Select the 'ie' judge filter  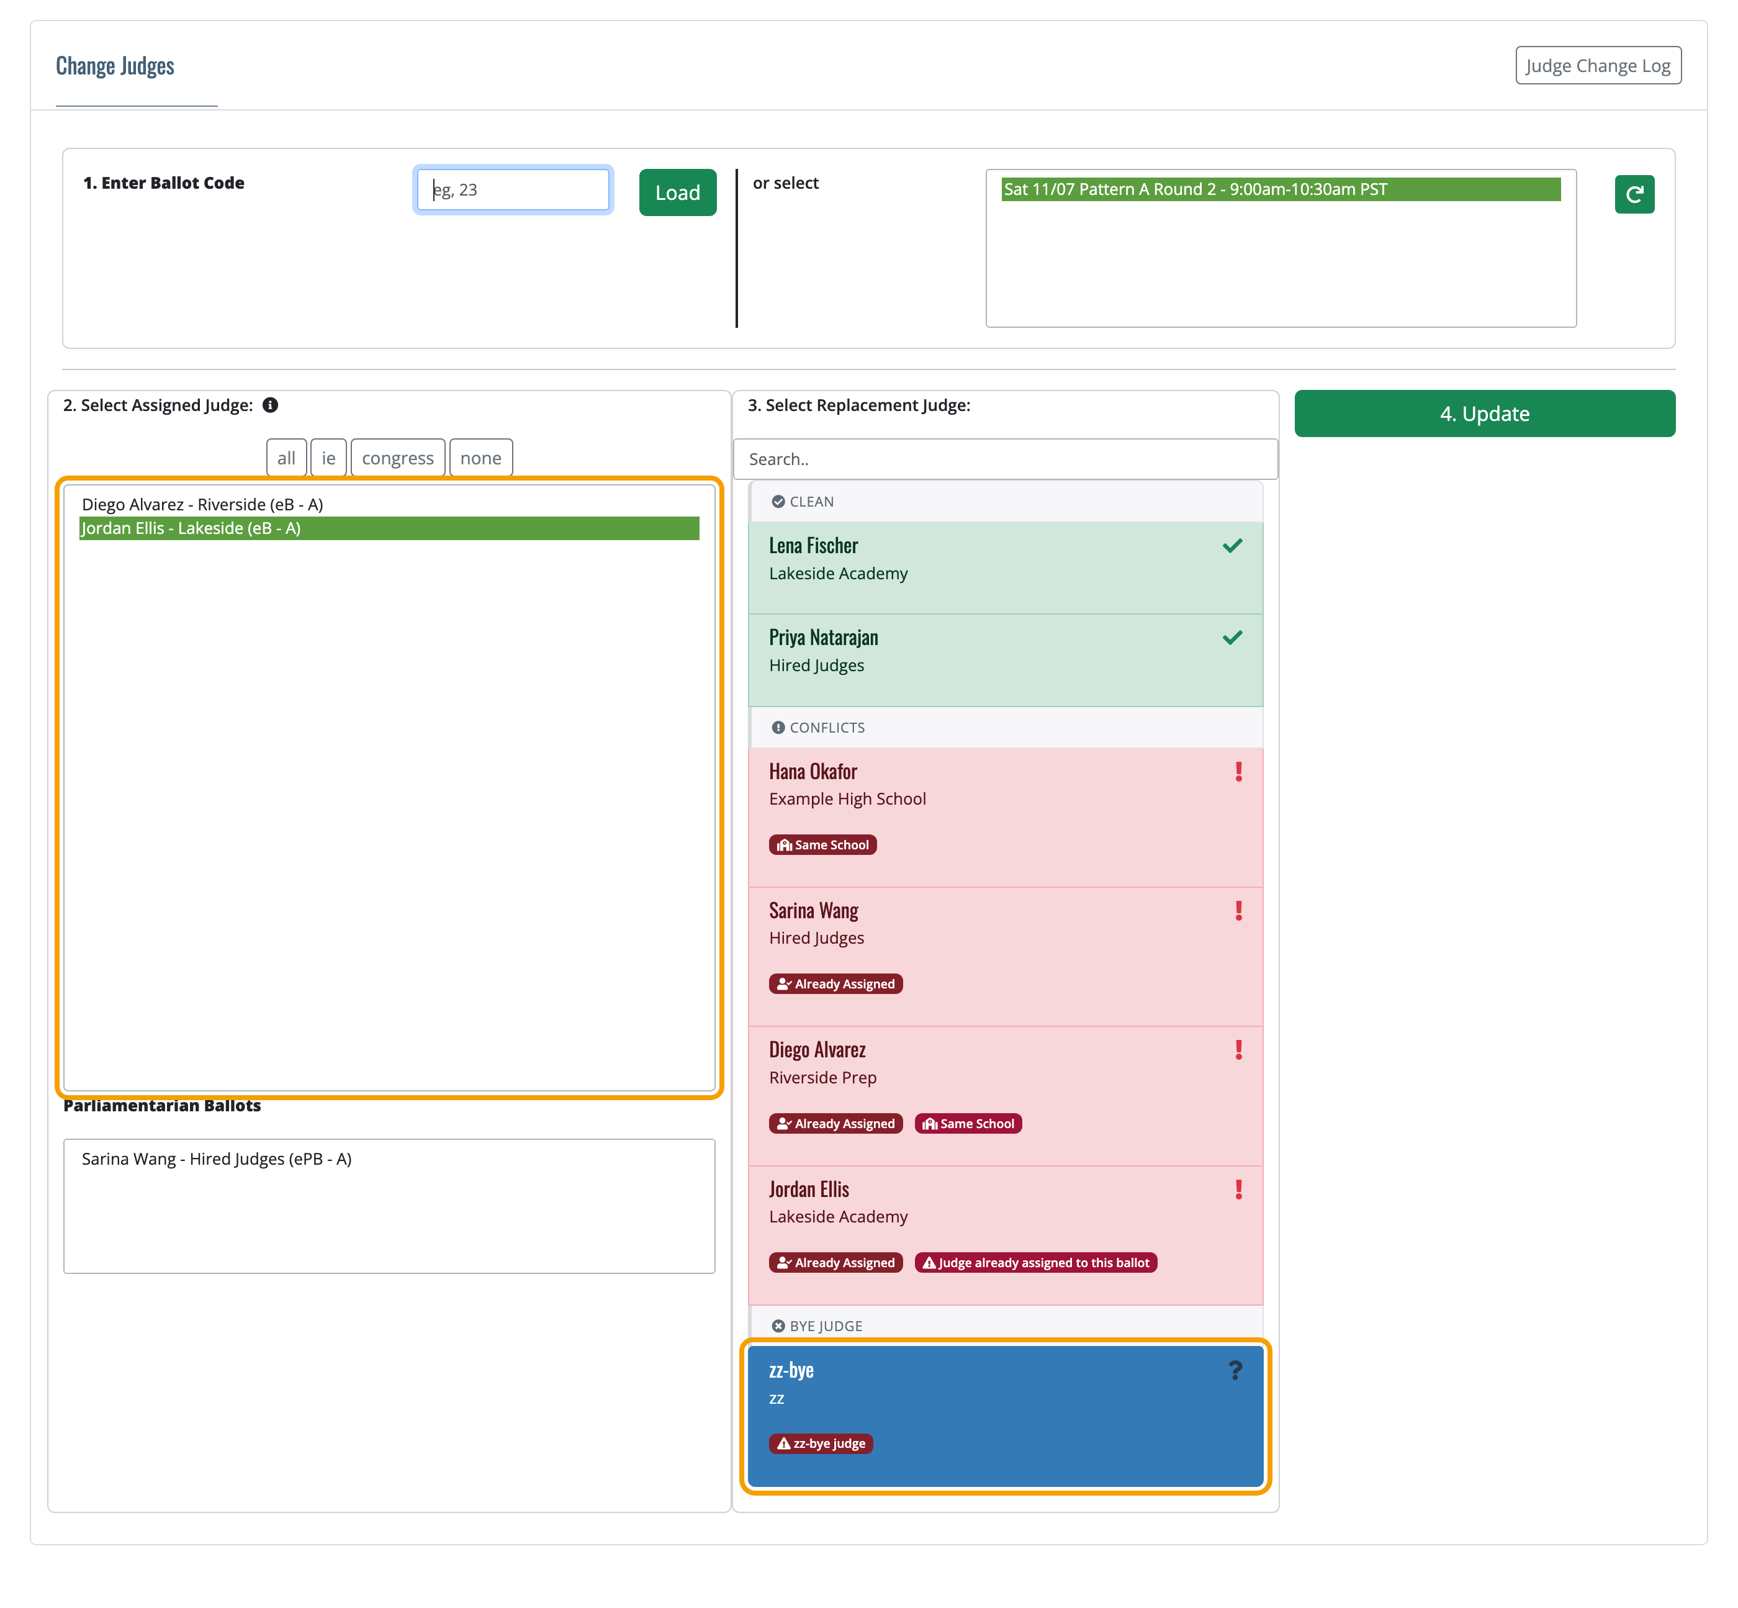click(328, 459)
